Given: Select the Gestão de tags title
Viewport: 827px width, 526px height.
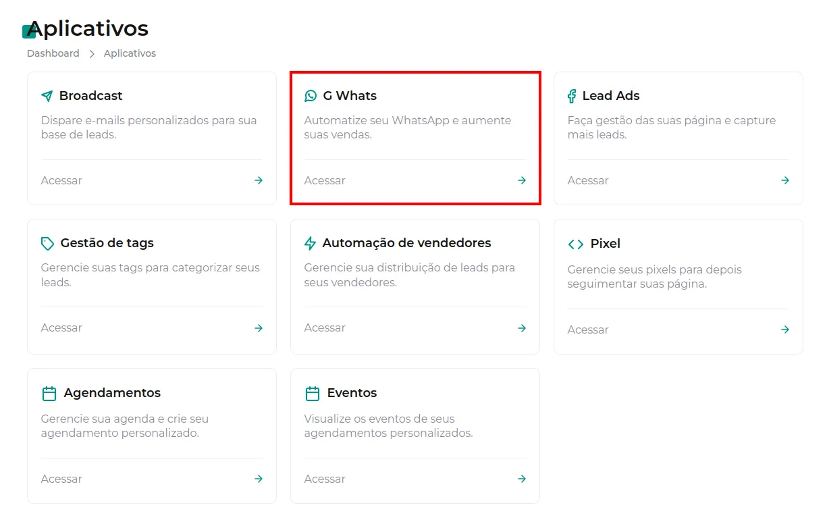Looking at the screenshot, I should 107,243.
